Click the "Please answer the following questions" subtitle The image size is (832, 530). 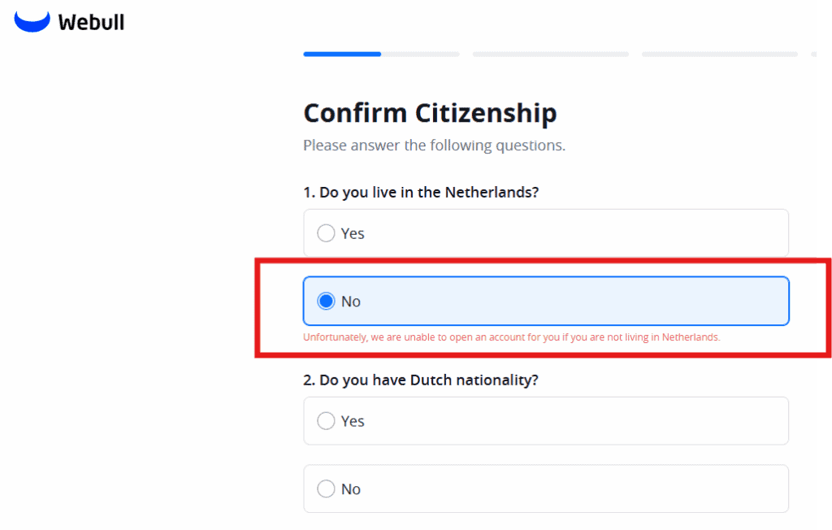pyautogui.click(x=434, y=146)
